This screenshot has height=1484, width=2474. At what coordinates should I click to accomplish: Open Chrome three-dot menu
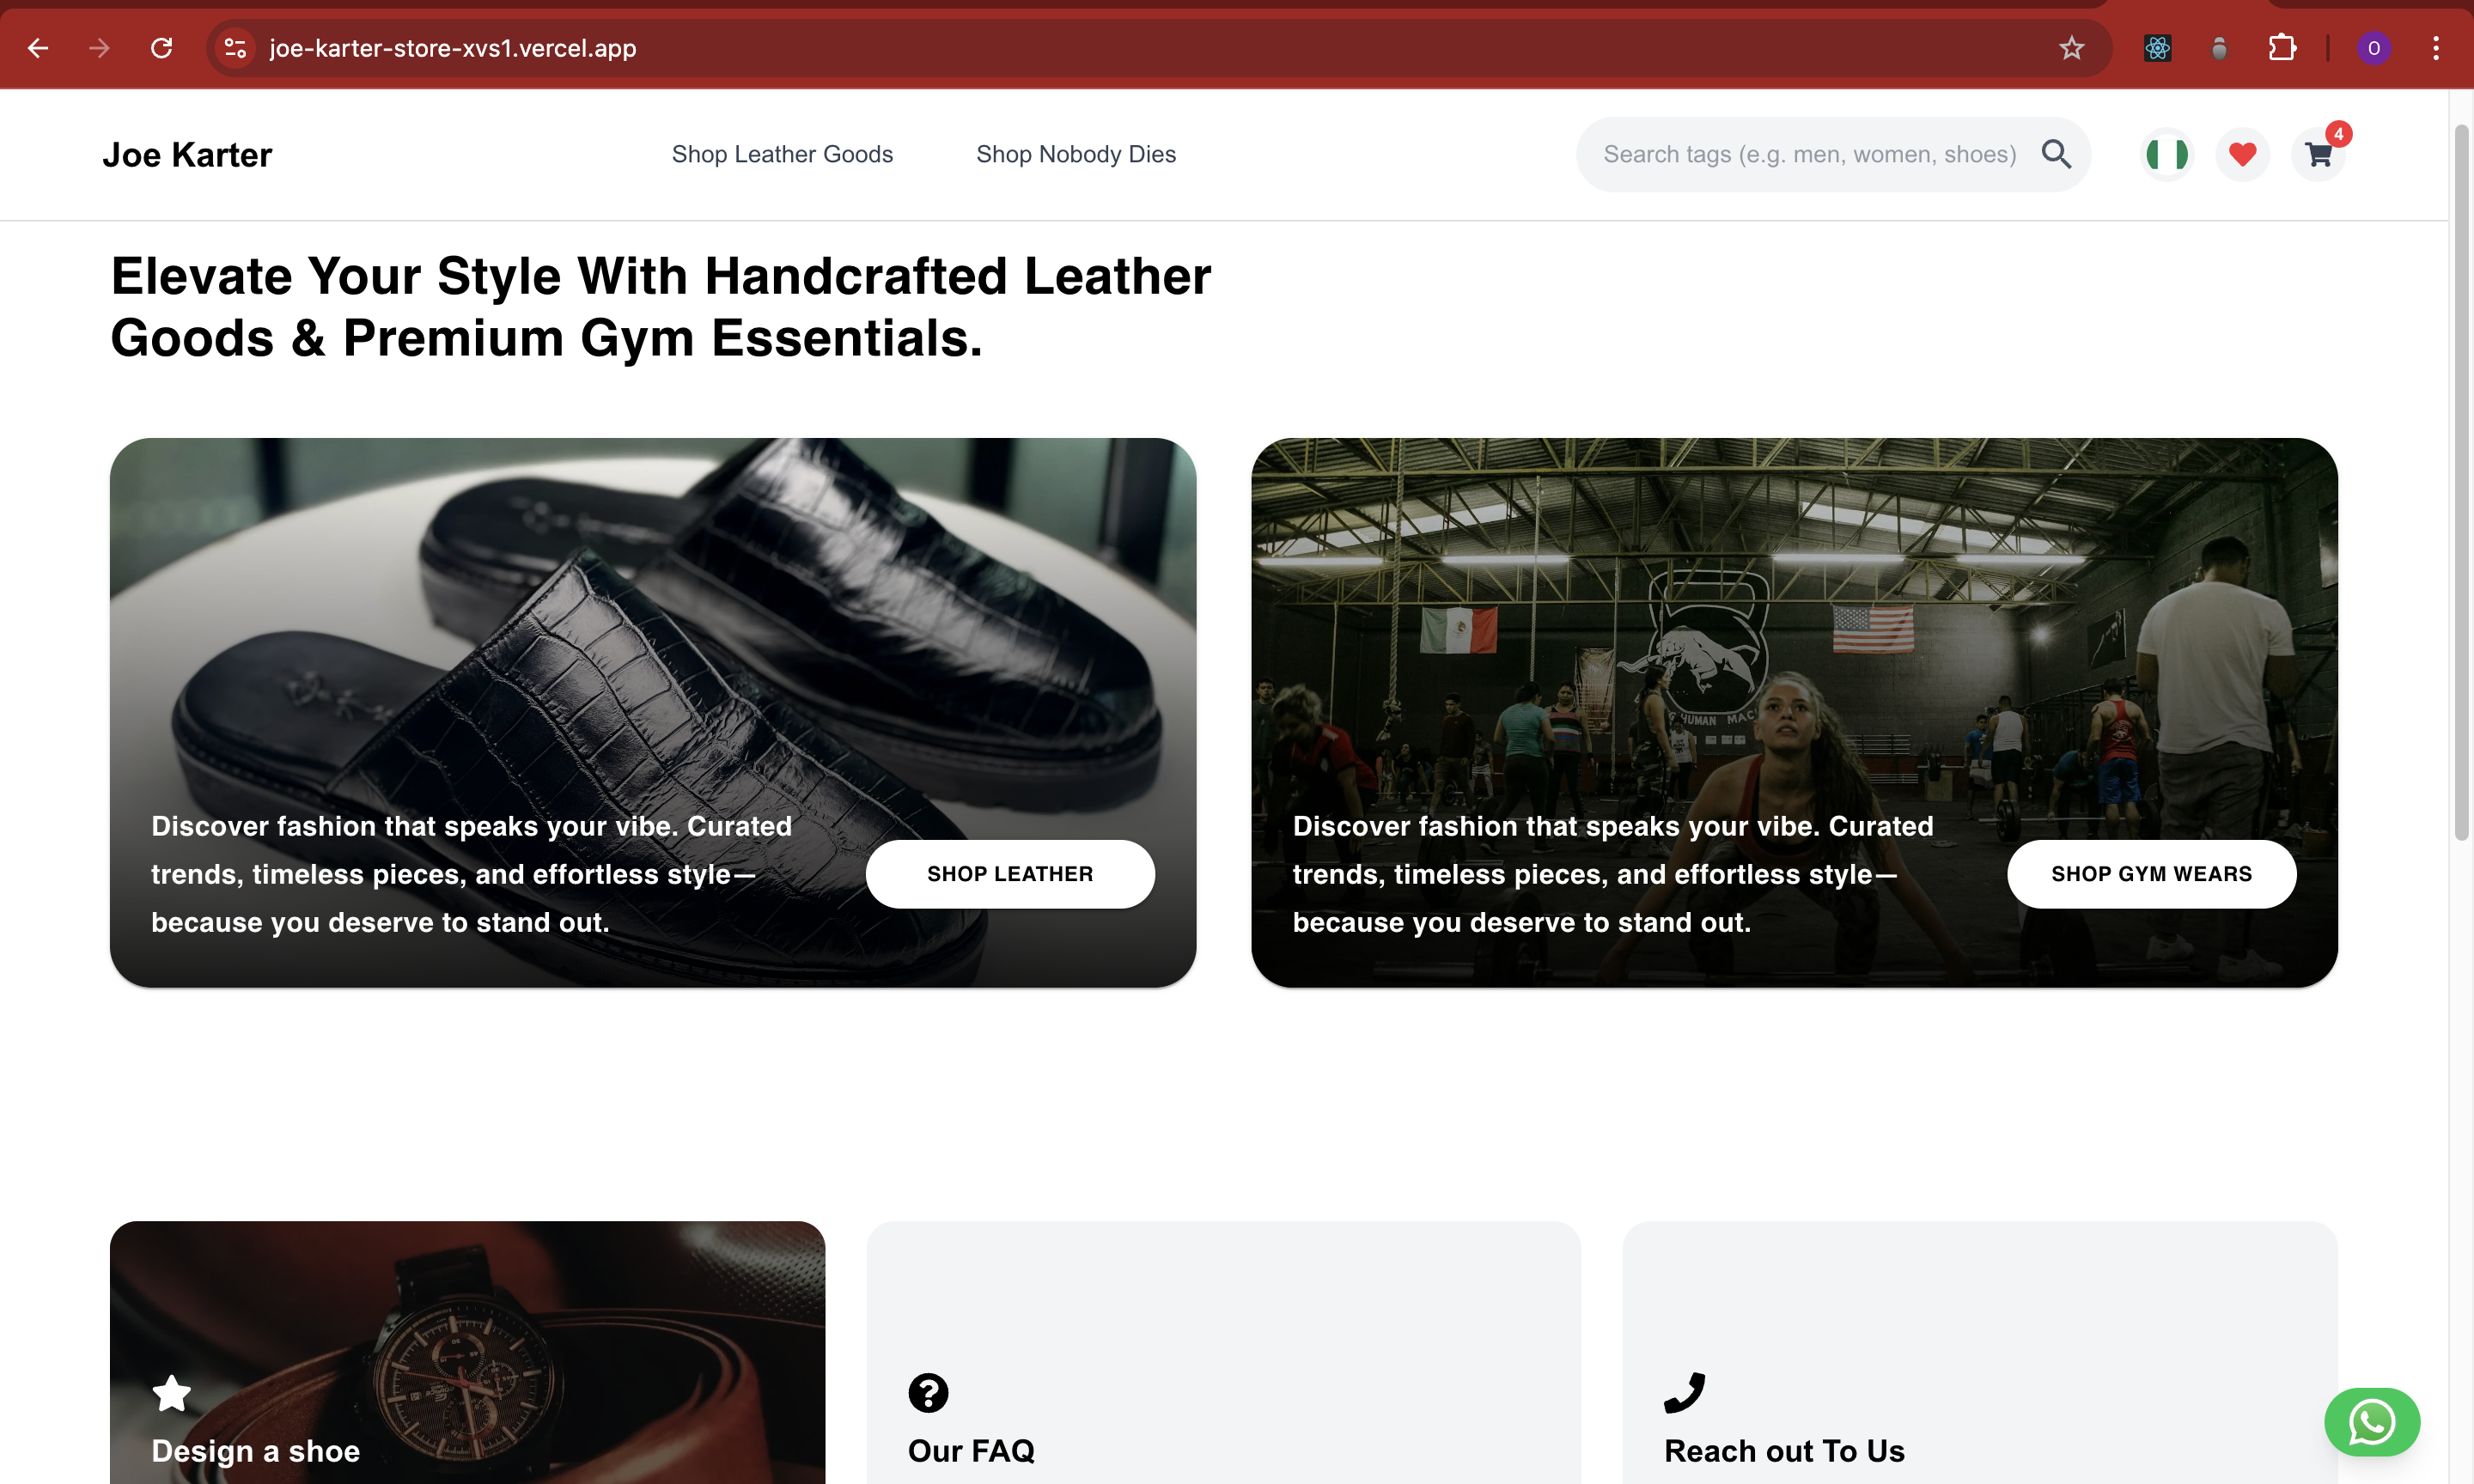[2435, 48]
